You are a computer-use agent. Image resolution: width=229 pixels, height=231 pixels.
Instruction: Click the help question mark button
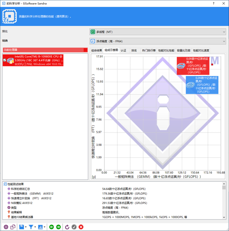[x=214, y=3]
